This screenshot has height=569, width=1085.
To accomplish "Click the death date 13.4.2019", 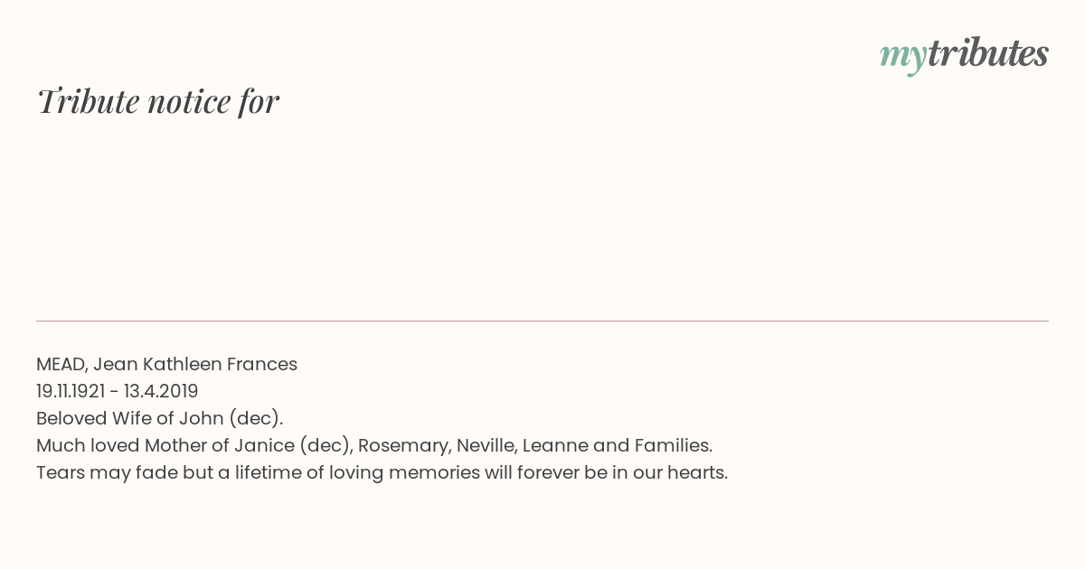I will [161, 391].
